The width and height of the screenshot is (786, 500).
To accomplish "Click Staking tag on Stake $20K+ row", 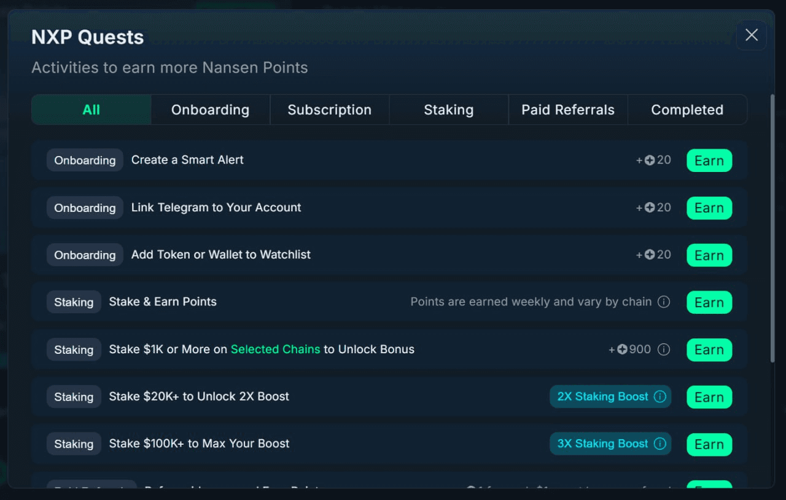I will (74, 397).
